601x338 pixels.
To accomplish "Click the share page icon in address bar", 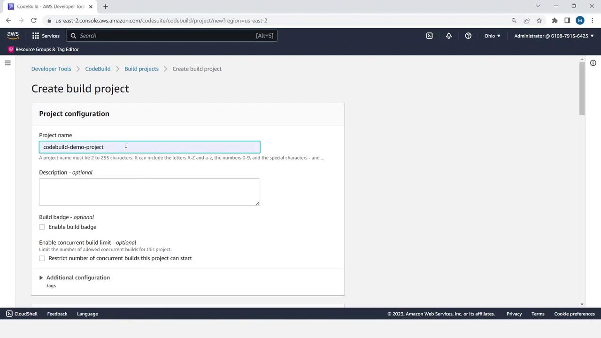I will pyautogui.click(x=526, y=21).
